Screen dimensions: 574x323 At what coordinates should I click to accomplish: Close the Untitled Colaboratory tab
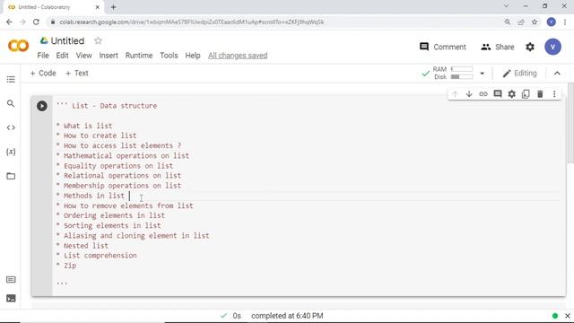coord(98,7)
